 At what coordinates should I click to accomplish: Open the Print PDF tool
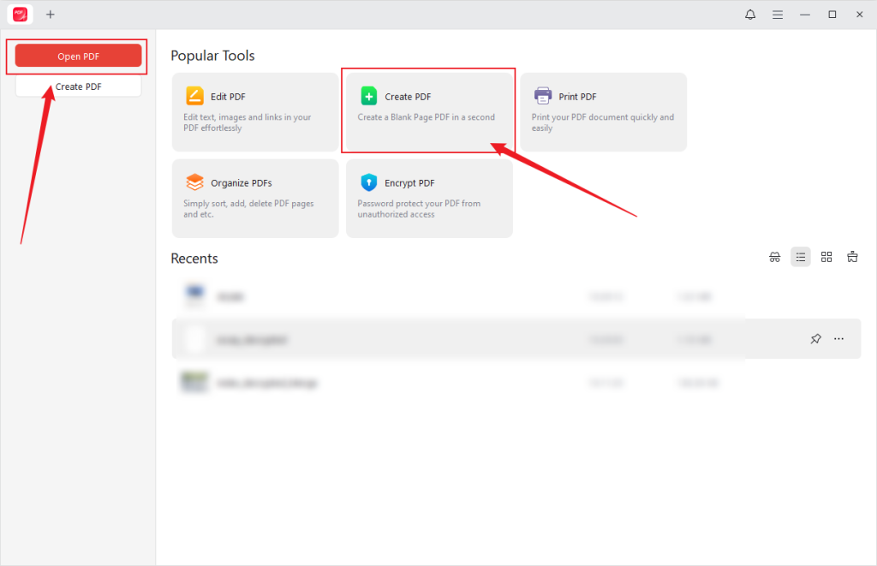602,111
